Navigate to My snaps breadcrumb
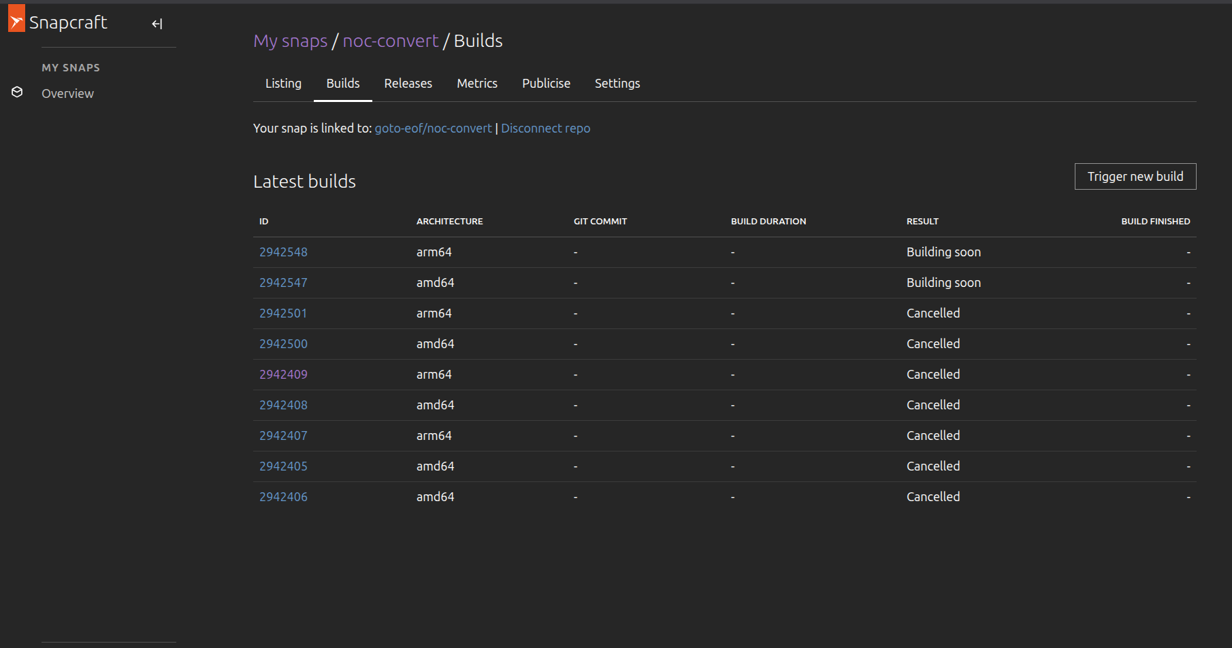This screenshot has width=1232, height=648. (x=290, y=41)
